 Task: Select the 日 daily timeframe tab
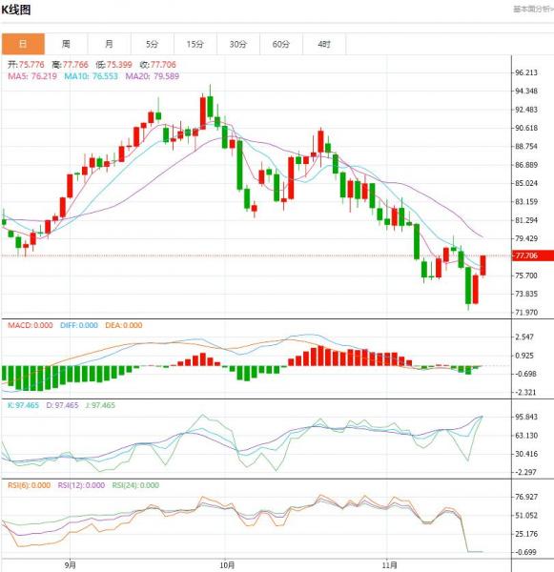[x=23, y=44]
